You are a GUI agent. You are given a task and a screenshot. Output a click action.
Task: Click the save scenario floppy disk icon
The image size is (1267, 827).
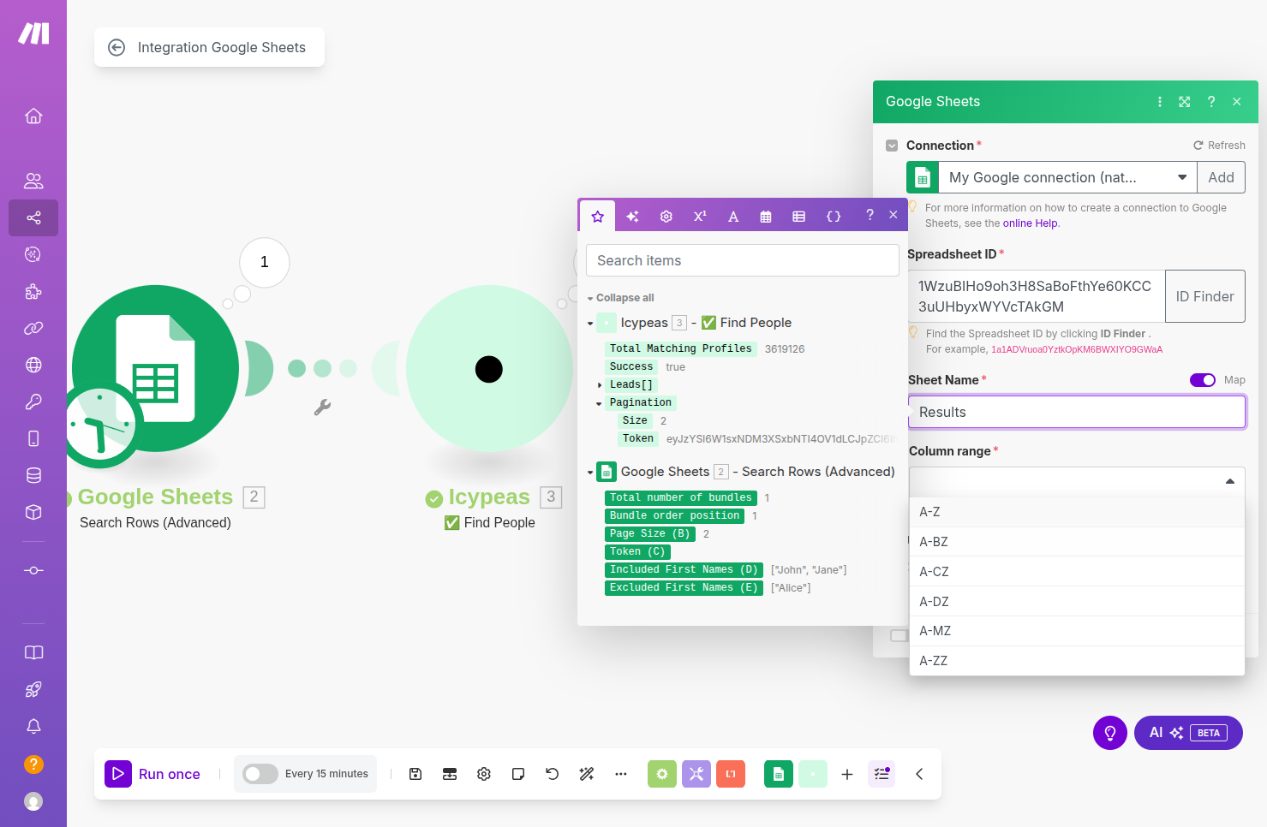point(415,774)
